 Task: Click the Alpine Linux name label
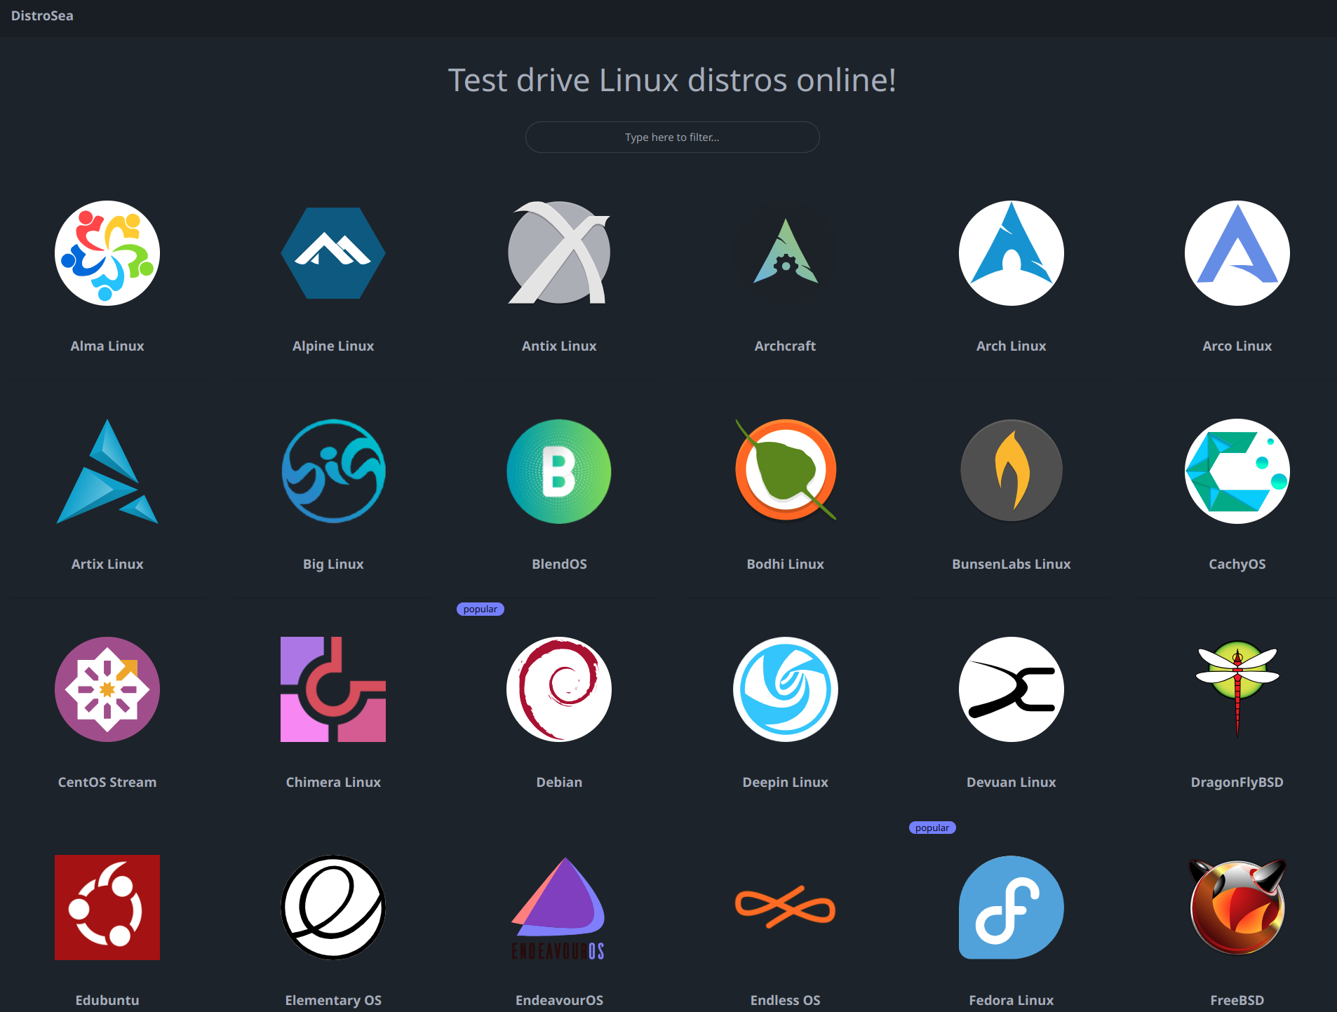(333, 346)
